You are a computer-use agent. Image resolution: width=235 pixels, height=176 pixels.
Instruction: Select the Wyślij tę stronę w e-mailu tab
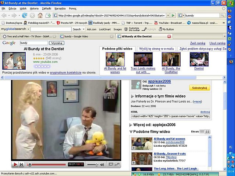tap(156, 49)
